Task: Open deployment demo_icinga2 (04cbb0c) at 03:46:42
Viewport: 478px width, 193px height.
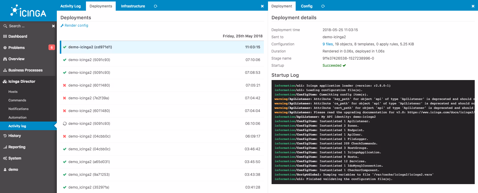Action: click(162, 149)
